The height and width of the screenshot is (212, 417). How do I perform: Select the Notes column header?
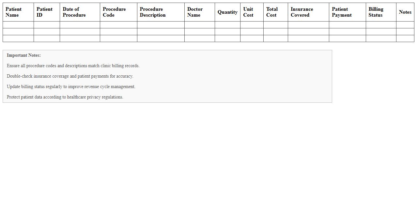pos(405,12)
